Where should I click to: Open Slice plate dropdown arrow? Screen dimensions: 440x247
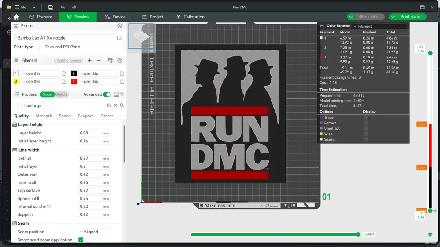point(351,17)
